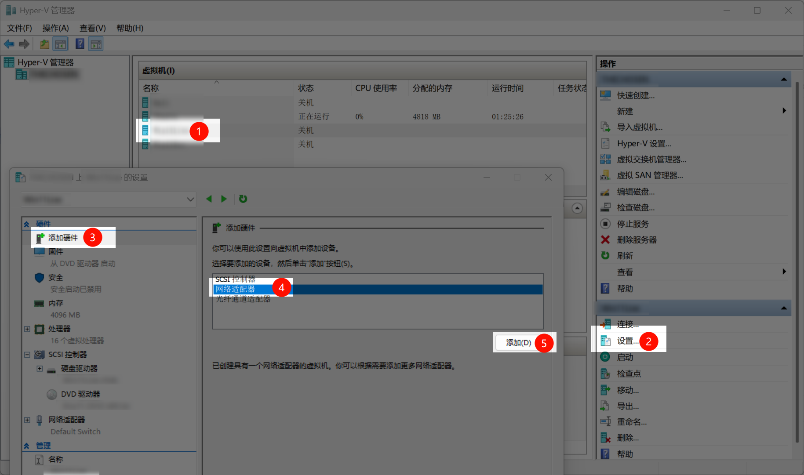Select 安全 item in hardware tree
This screenshot has height=475, width=804.
coord(56,278)
